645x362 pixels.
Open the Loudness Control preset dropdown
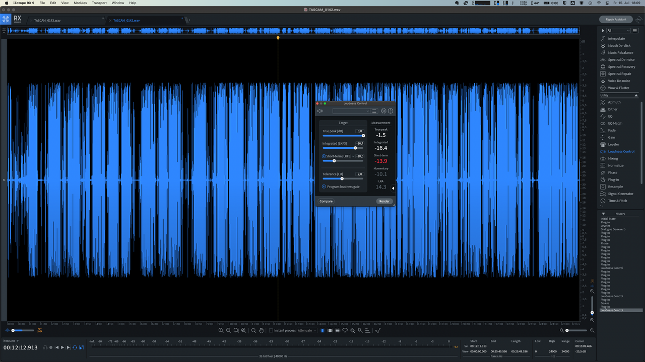coord(351,111)
